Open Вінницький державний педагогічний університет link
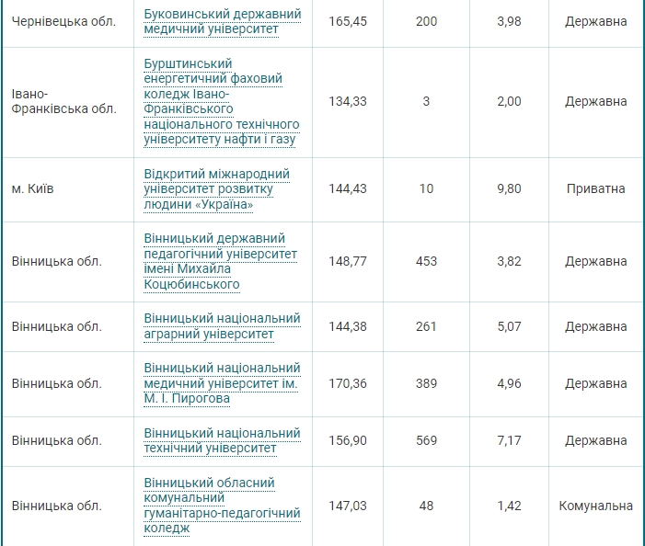Screen dimensions: 645x546 221,261
